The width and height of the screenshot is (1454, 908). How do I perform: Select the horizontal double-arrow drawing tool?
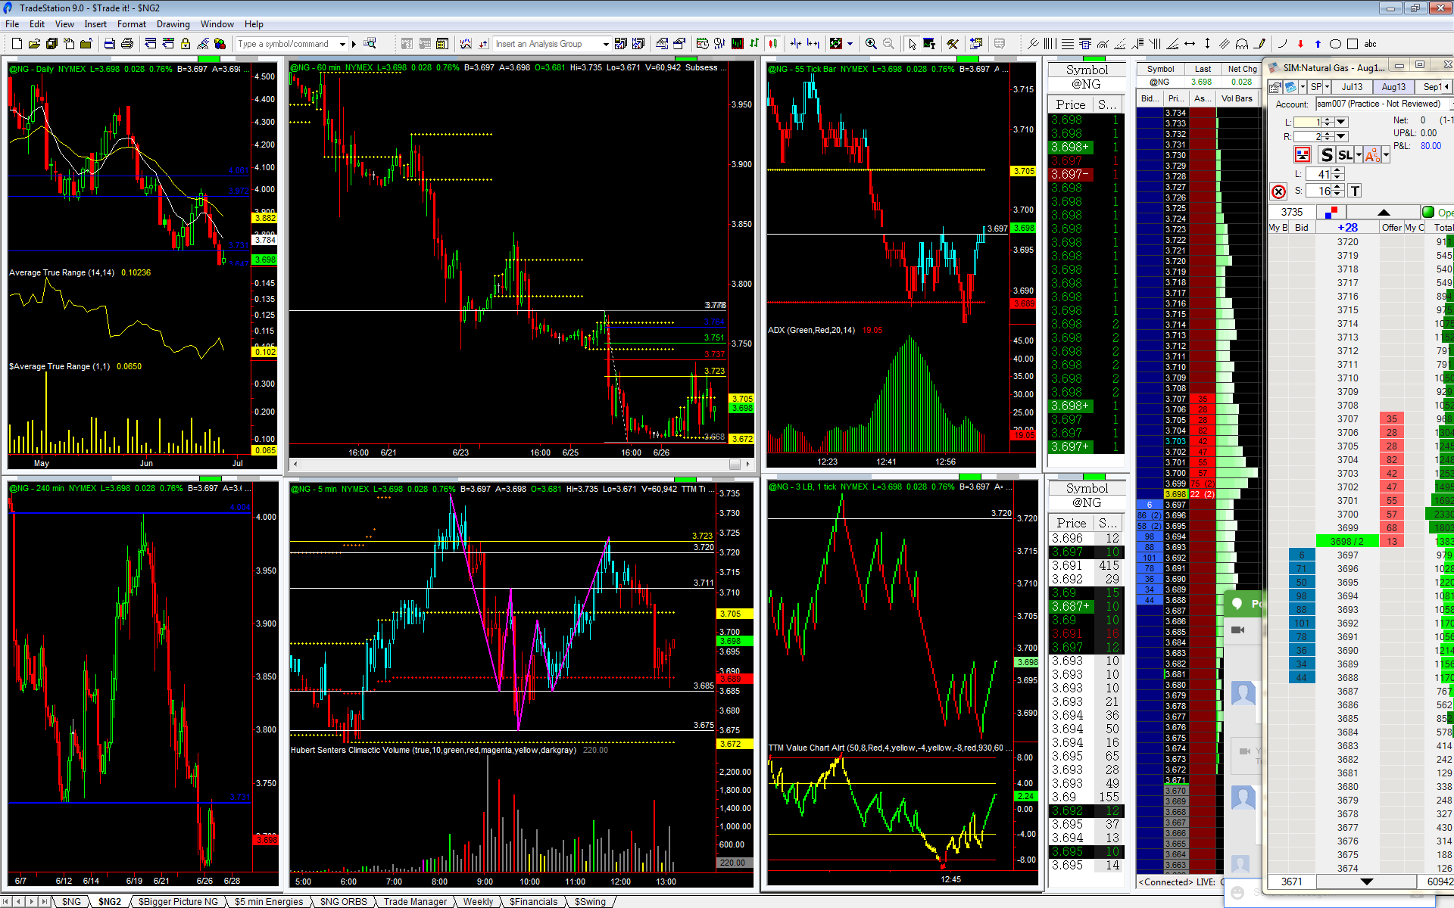point(1190,44)
